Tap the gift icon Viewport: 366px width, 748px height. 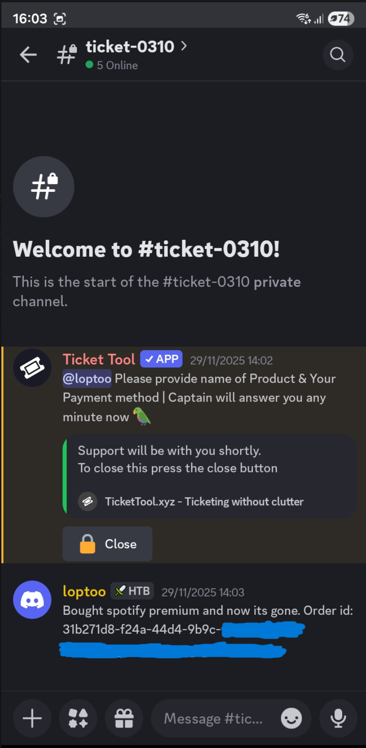point(124,718)
